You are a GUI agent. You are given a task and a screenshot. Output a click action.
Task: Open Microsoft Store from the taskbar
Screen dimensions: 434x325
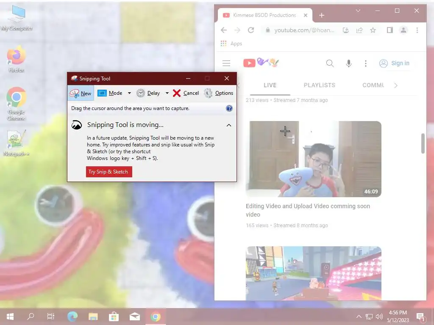114,317
